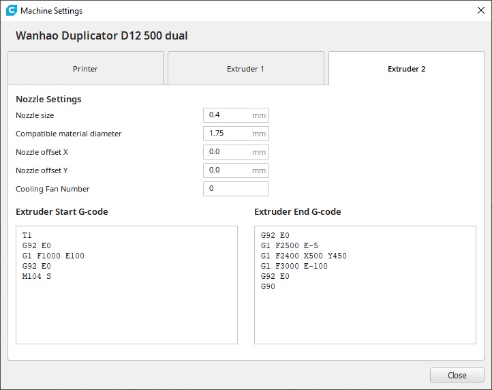Click the 'Wanhao Duplicator D12 500 dual' title

pyautogui.click(x=102, y=35)
